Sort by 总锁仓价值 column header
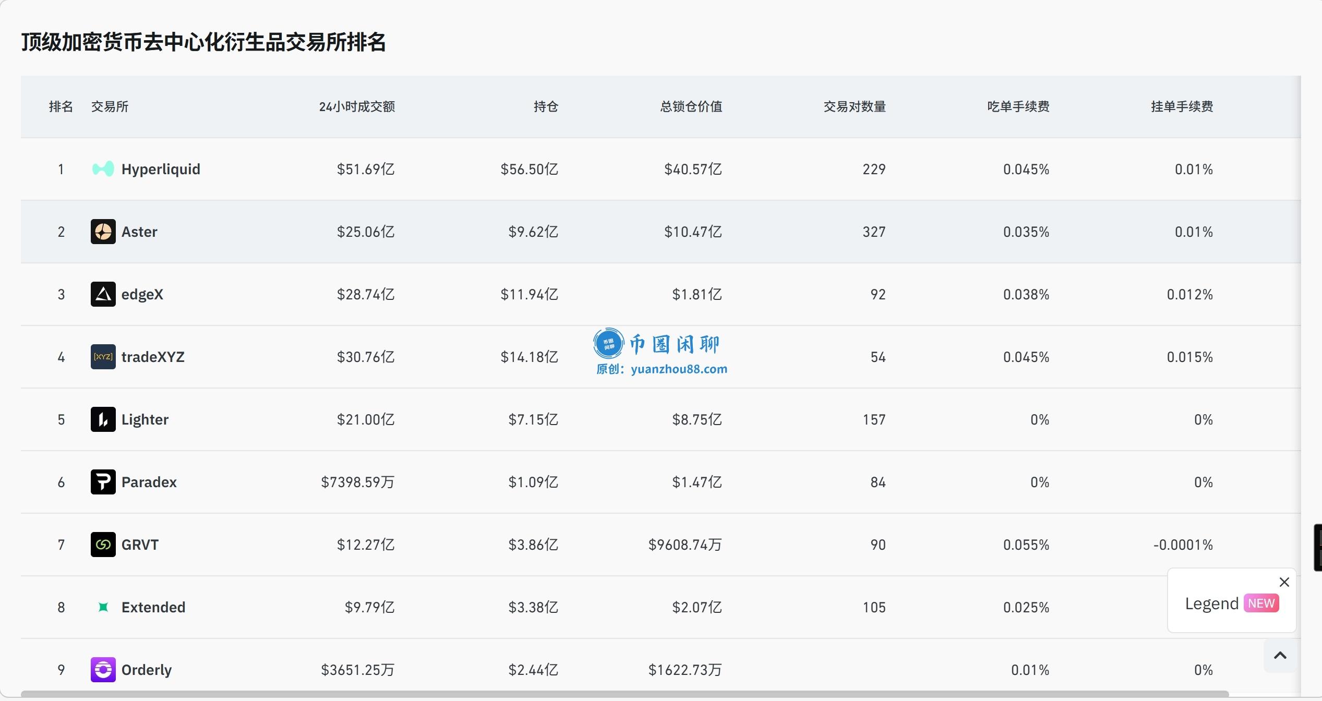Image resolution: width=1322 pixels, height=701 pixels. click(691, 107)
